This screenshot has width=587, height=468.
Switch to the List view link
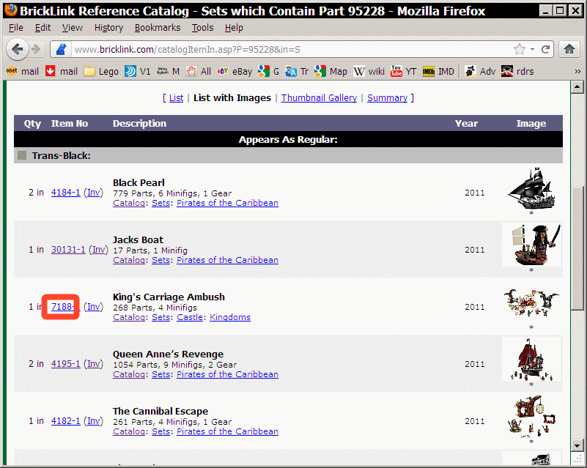click(x=177, y=98)
